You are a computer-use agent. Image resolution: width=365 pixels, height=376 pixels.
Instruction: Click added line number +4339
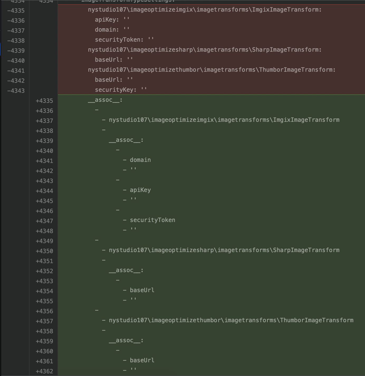click(44, 141)
